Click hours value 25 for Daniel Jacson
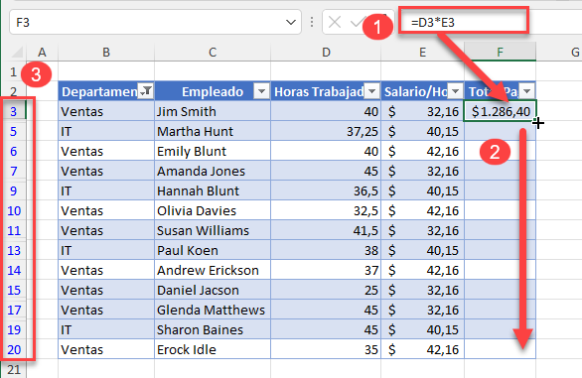 click(326, 290)
